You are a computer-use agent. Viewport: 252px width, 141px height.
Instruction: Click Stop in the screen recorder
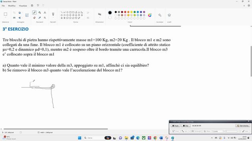[x=185, y=126]
